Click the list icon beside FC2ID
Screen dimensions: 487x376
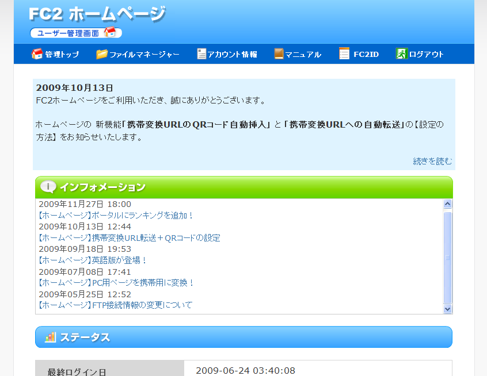tap(344, 53)
